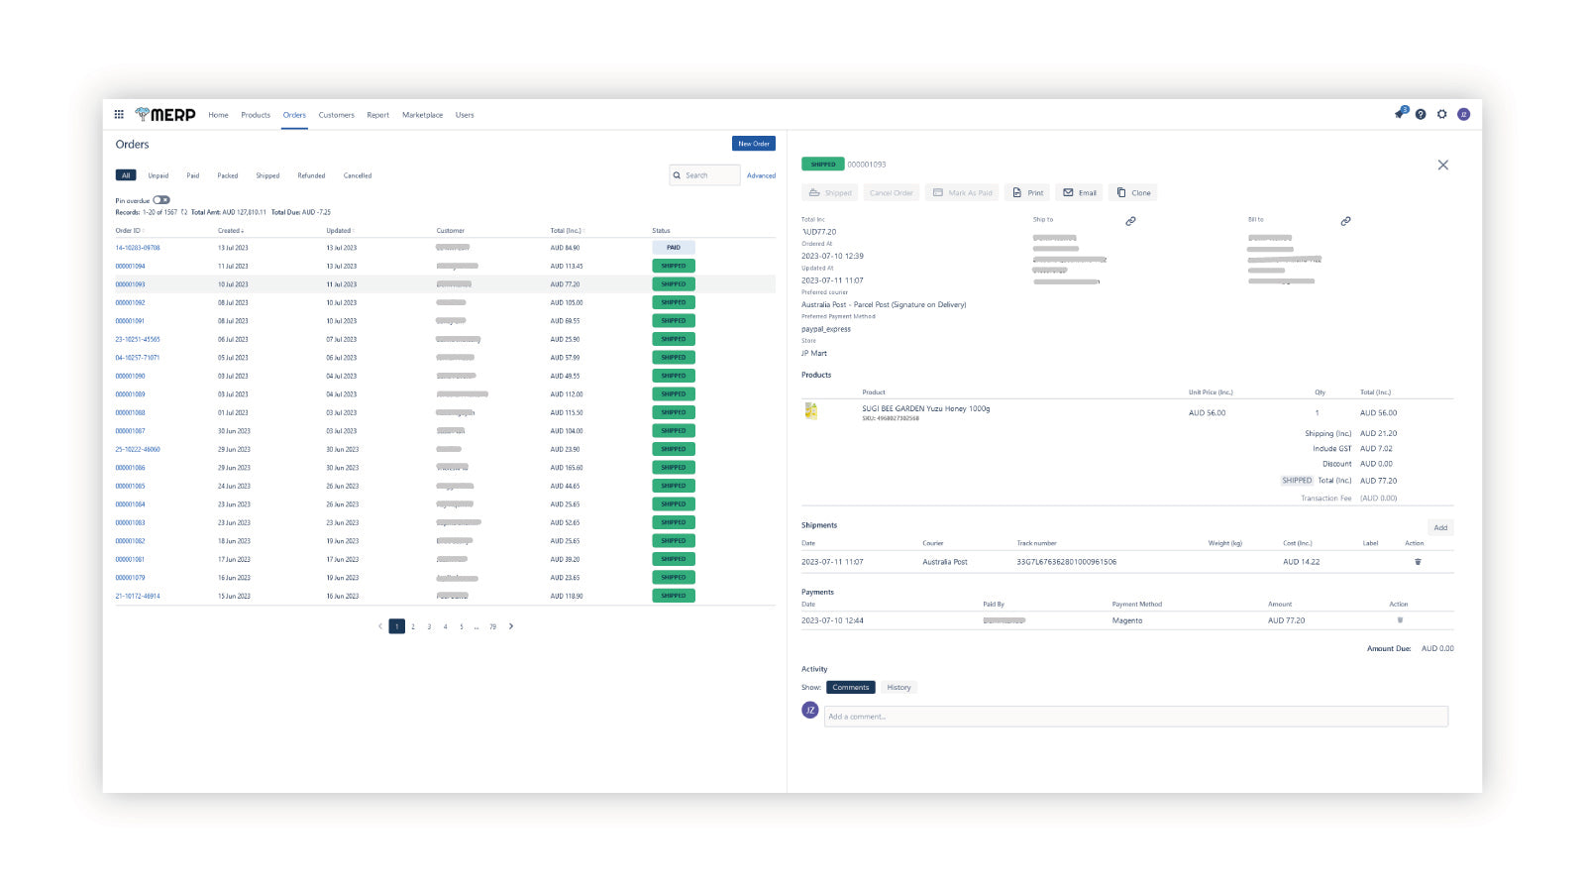Open the Home menu
1585x892 pixels.
coord(218,115)
